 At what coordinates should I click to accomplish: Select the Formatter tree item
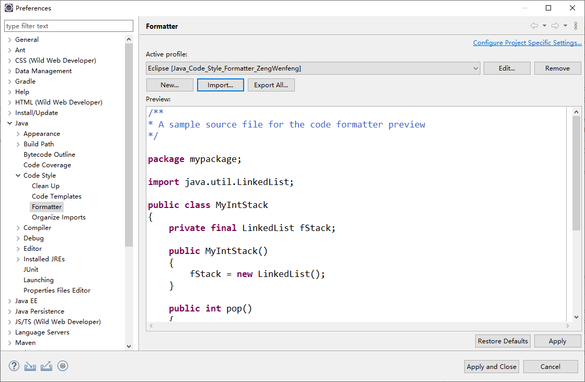tap(47, 206)
